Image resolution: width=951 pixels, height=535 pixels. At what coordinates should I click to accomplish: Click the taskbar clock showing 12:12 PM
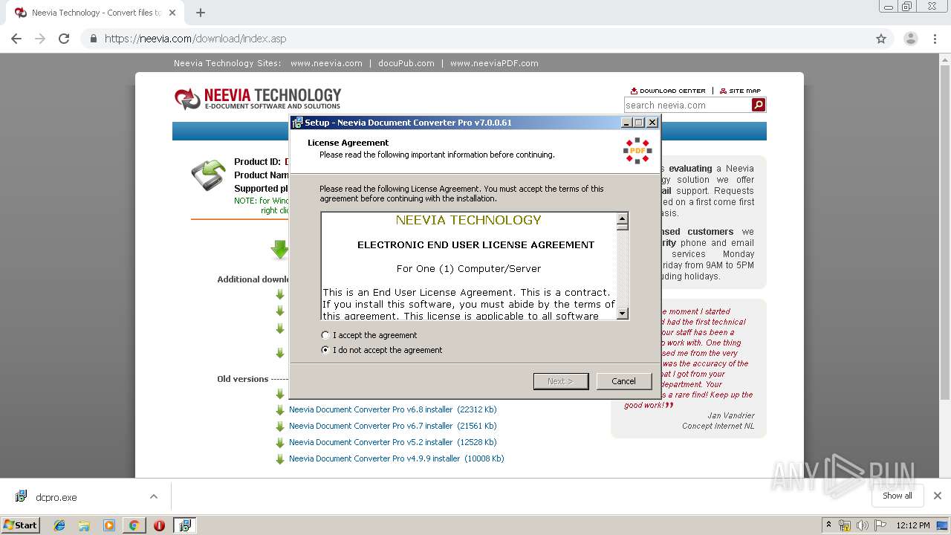tap(913, 525)
